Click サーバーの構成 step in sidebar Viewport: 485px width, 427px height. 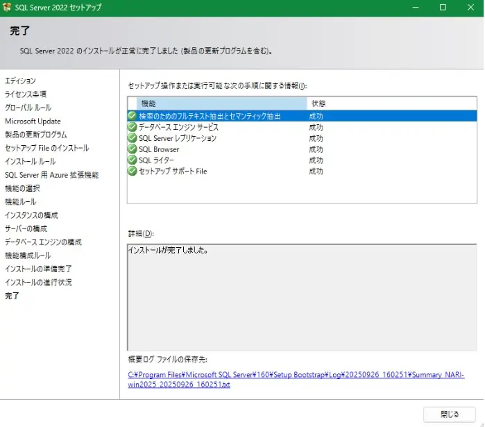coord(26,228)
